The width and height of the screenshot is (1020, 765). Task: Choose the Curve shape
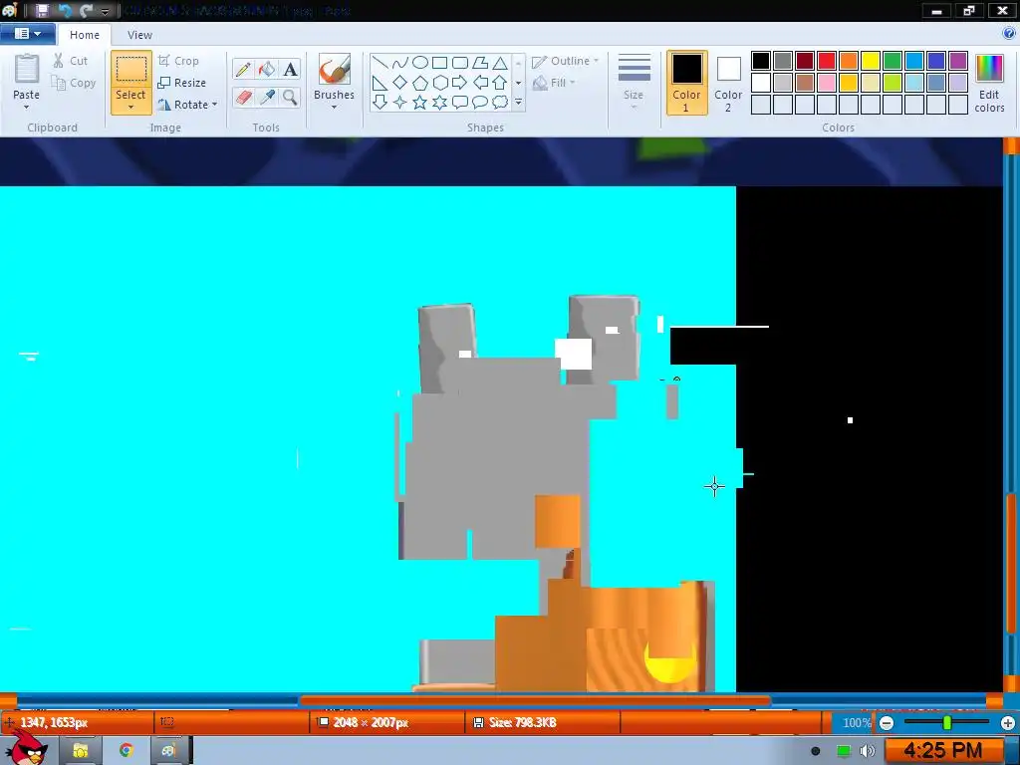pyautogui.click(x=400, y=63)
